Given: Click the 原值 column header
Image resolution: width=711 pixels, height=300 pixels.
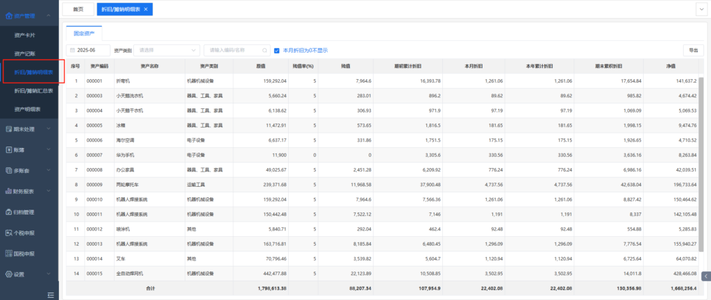Looking at the screenshot, I should click(x=261, y=66).
